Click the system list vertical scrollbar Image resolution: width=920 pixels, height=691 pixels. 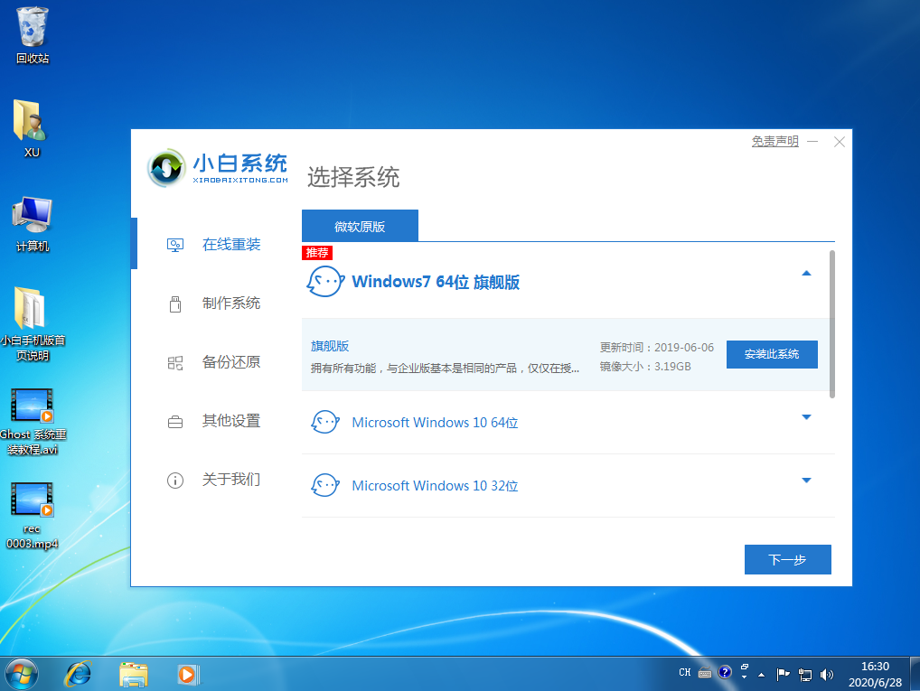pos(831,323)
